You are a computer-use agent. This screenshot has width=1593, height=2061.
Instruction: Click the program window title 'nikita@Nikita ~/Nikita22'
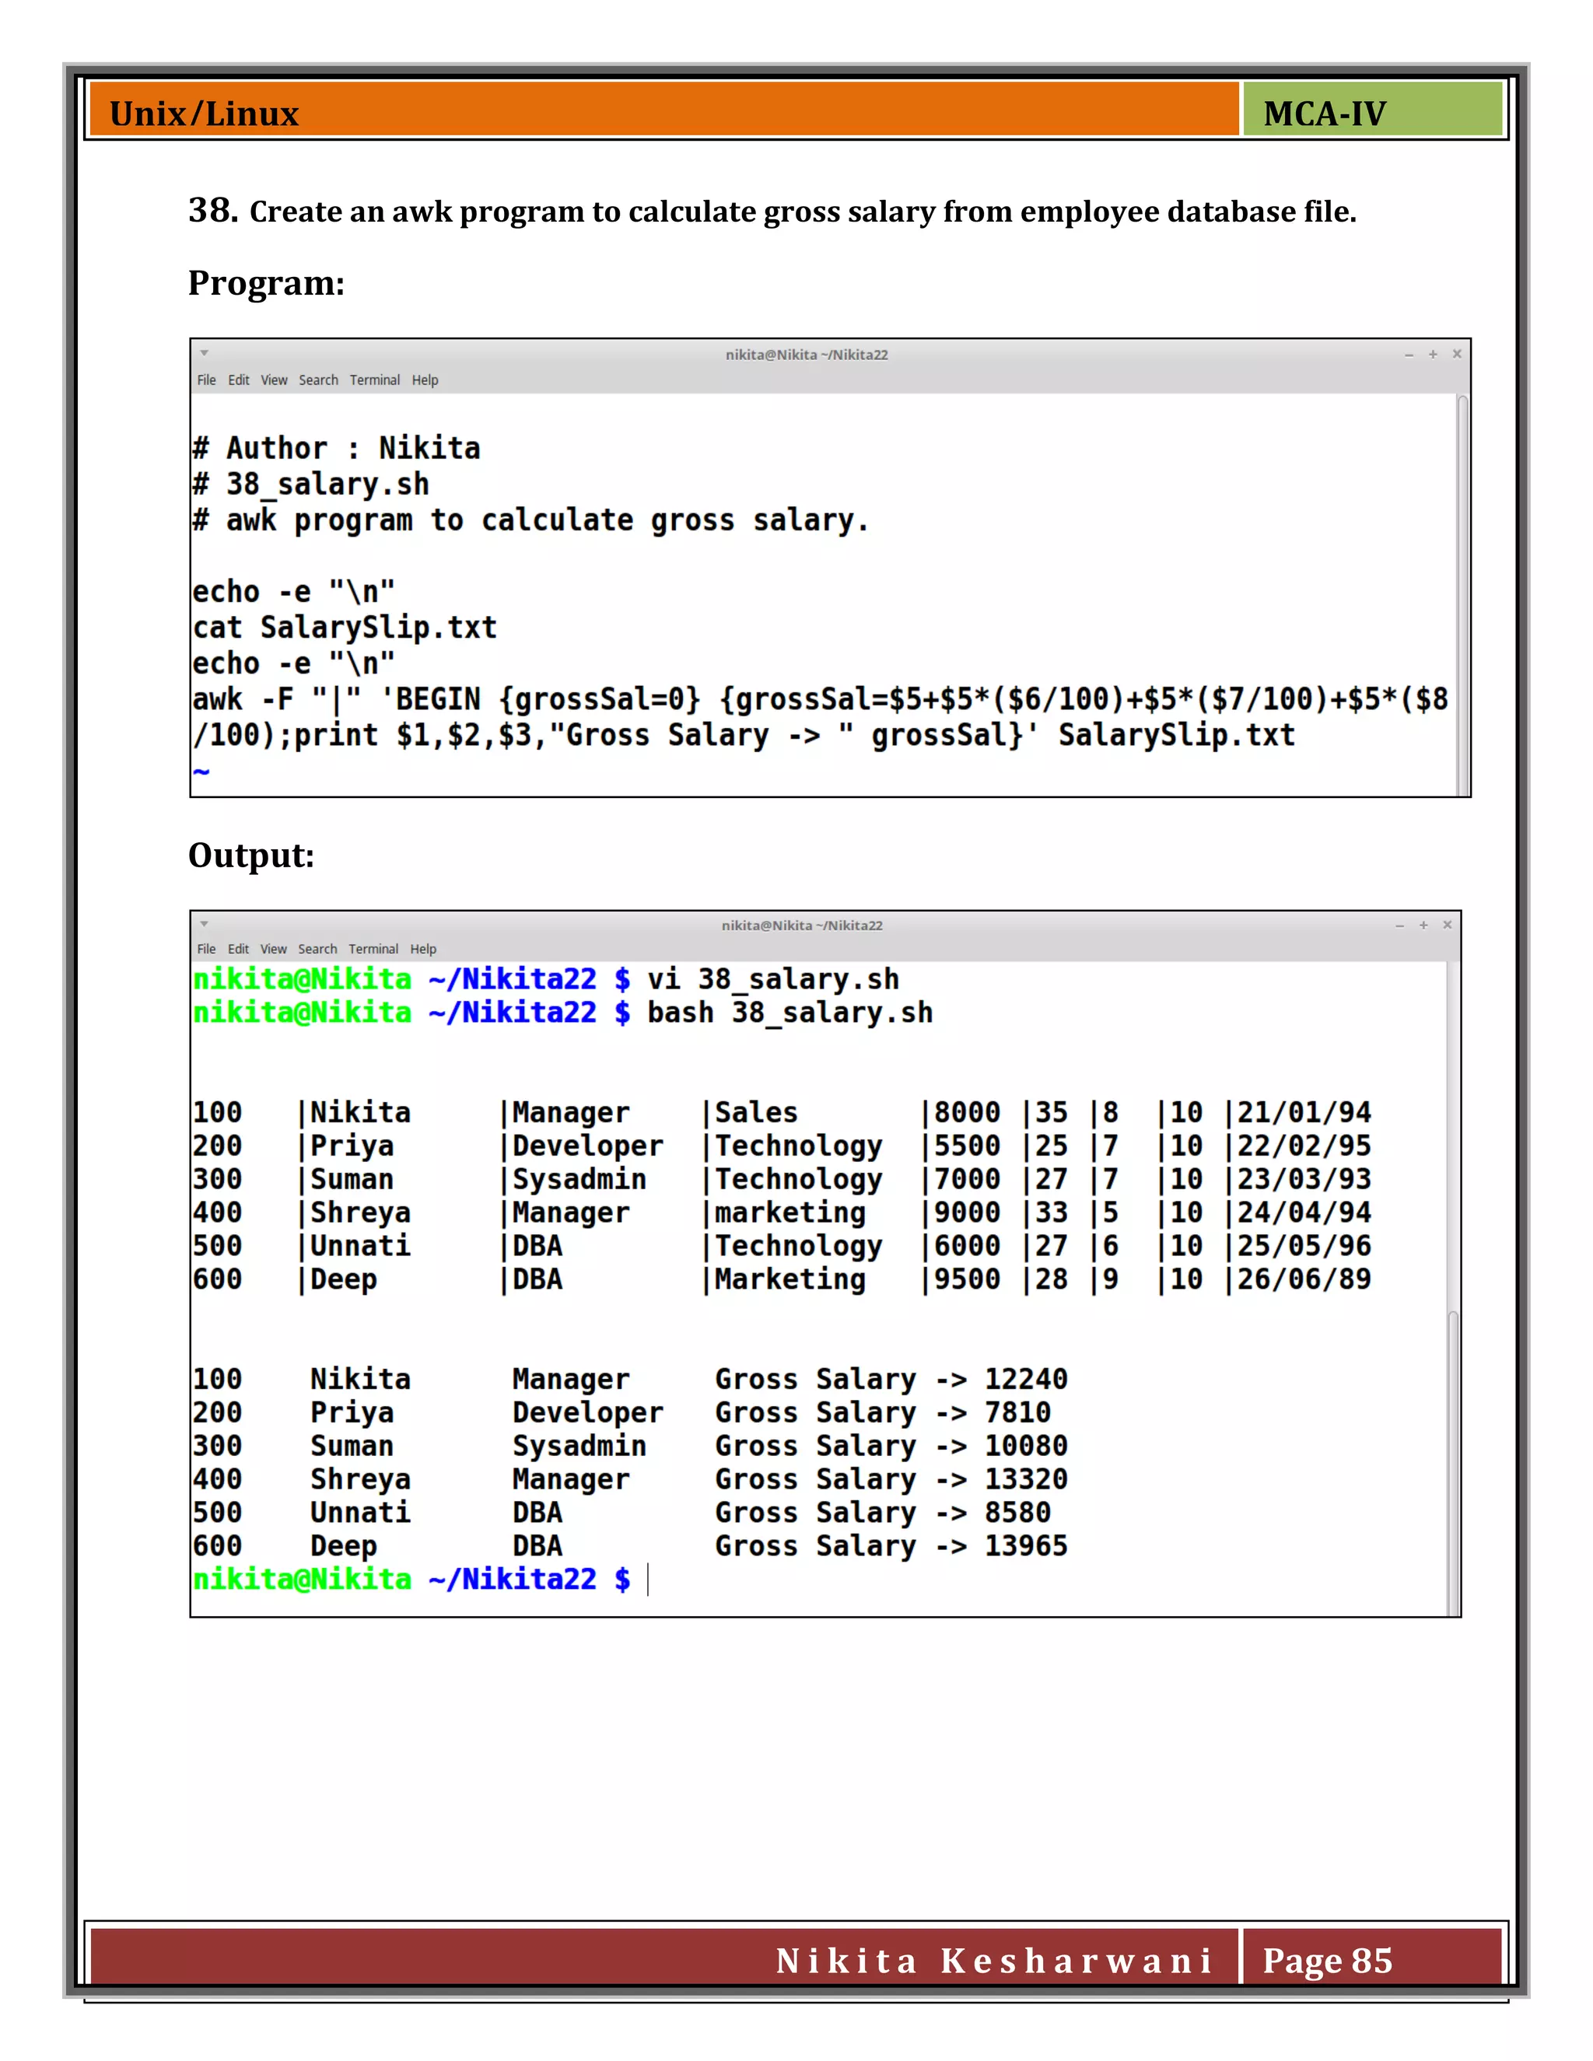pyautogui.click(x=807, y=355)
